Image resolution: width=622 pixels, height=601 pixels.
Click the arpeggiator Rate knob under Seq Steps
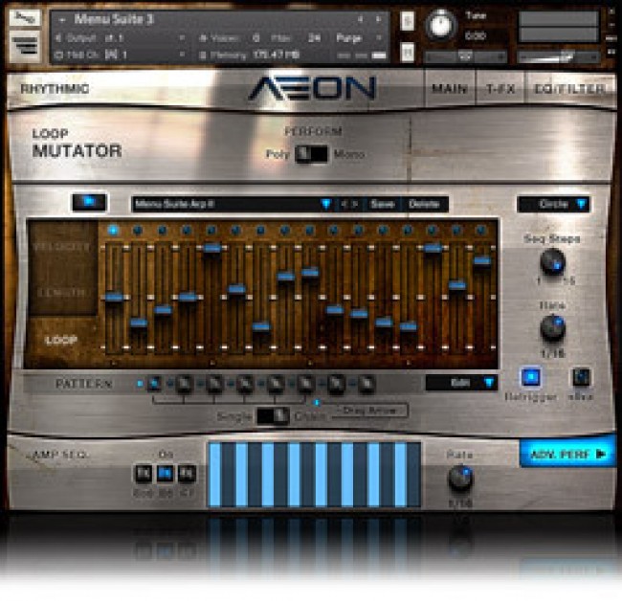coord(552,328)
